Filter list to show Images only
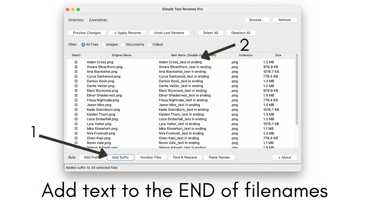This screenshot has height=211, width=375. pos(103,45)
